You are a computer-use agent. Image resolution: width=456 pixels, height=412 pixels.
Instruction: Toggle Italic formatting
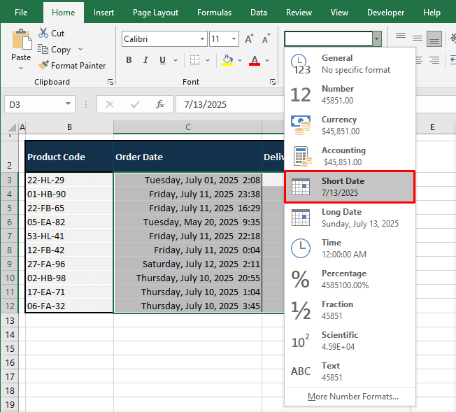click(x=147, y=60)
